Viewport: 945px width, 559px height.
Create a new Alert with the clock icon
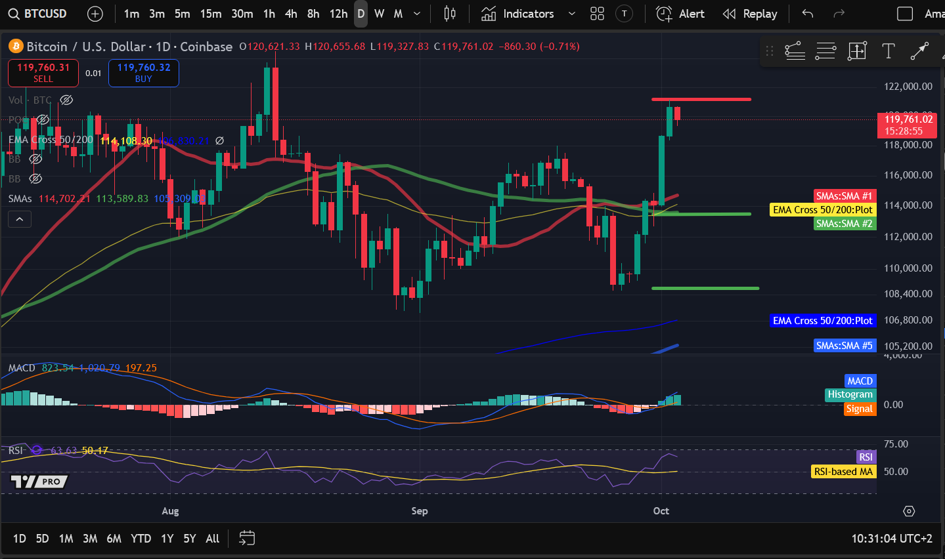pyautogui.click(x=680, y=14)
